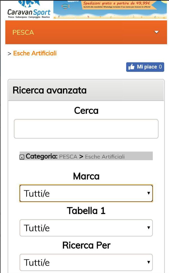Click the fish blimp in the banner

click(x=65, y=6)
